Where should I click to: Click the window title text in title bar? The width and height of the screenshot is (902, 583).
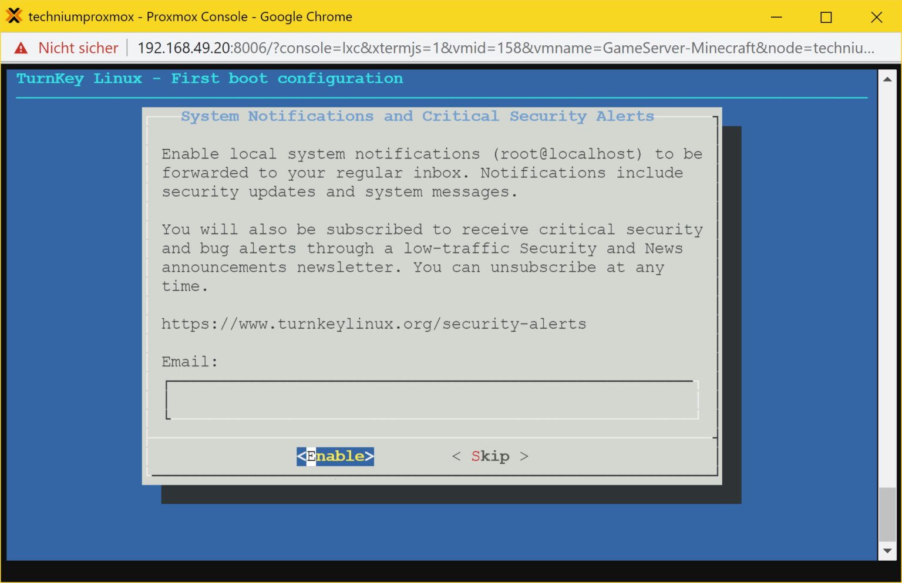[190, 17]
